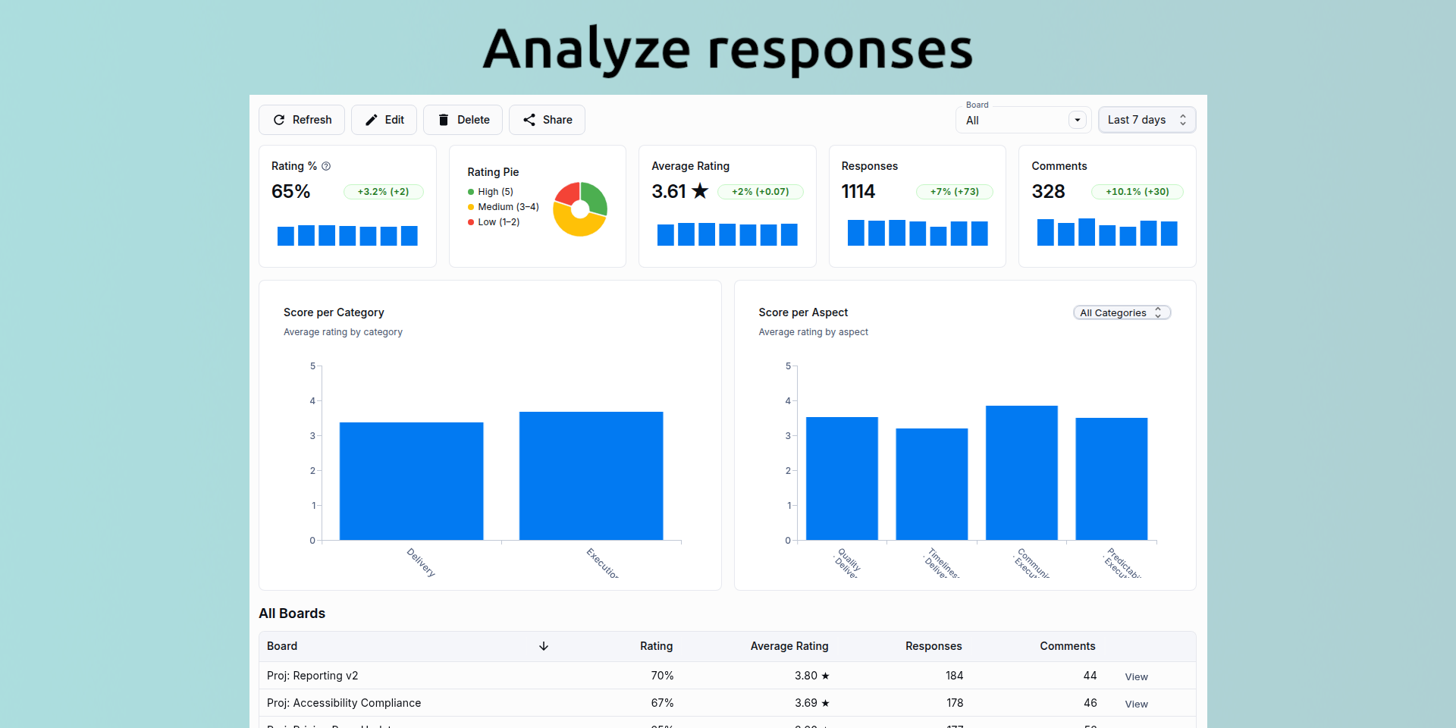The width and height of the screenshot is (1456, 728).
Task: Toggle the High (5) legend item
Action: (x=491, y=192)
